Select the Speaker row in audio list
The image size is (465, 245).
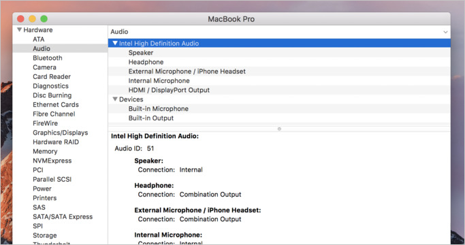click(x=279, y=52)
